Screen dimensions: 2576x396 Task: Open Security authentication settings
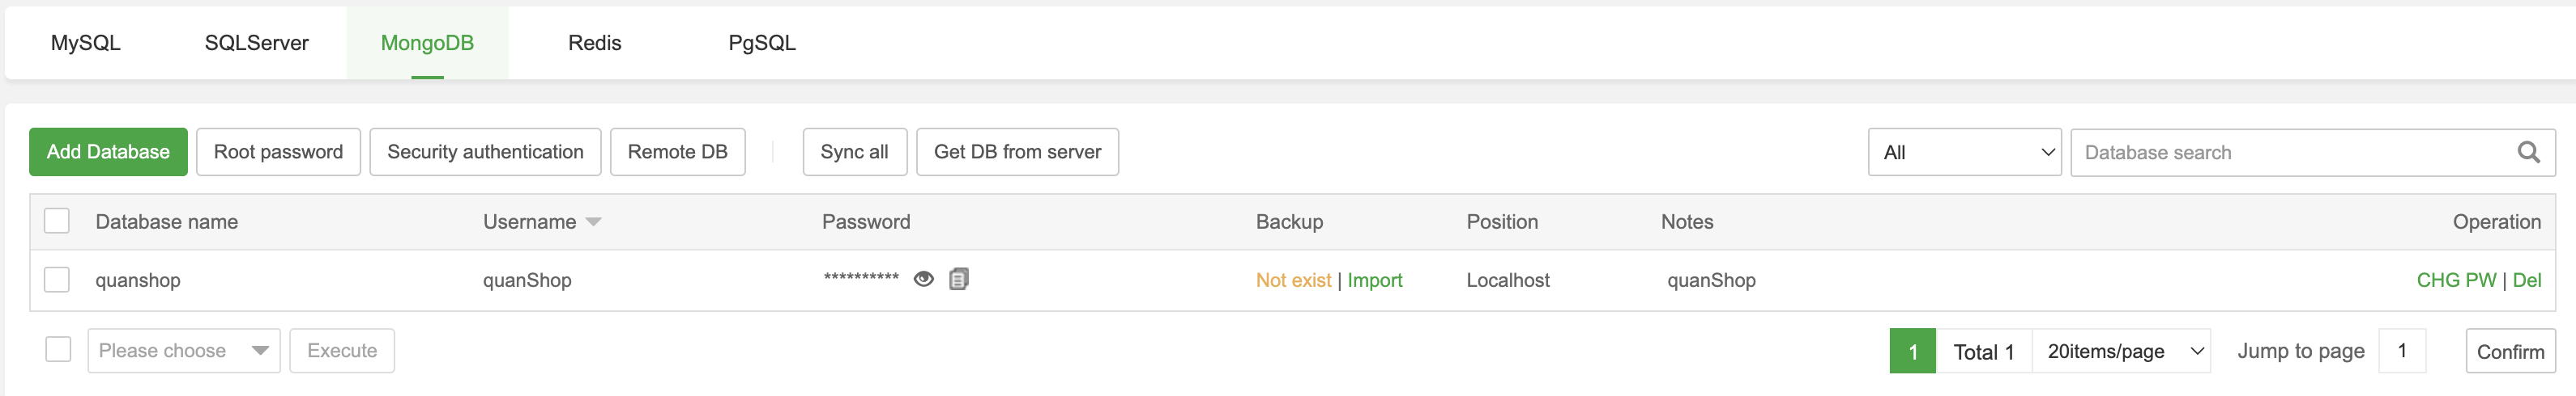(485, 152)
